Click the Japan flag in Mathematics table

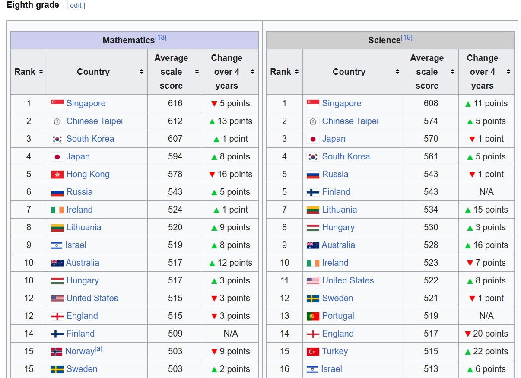pos(57,156)
